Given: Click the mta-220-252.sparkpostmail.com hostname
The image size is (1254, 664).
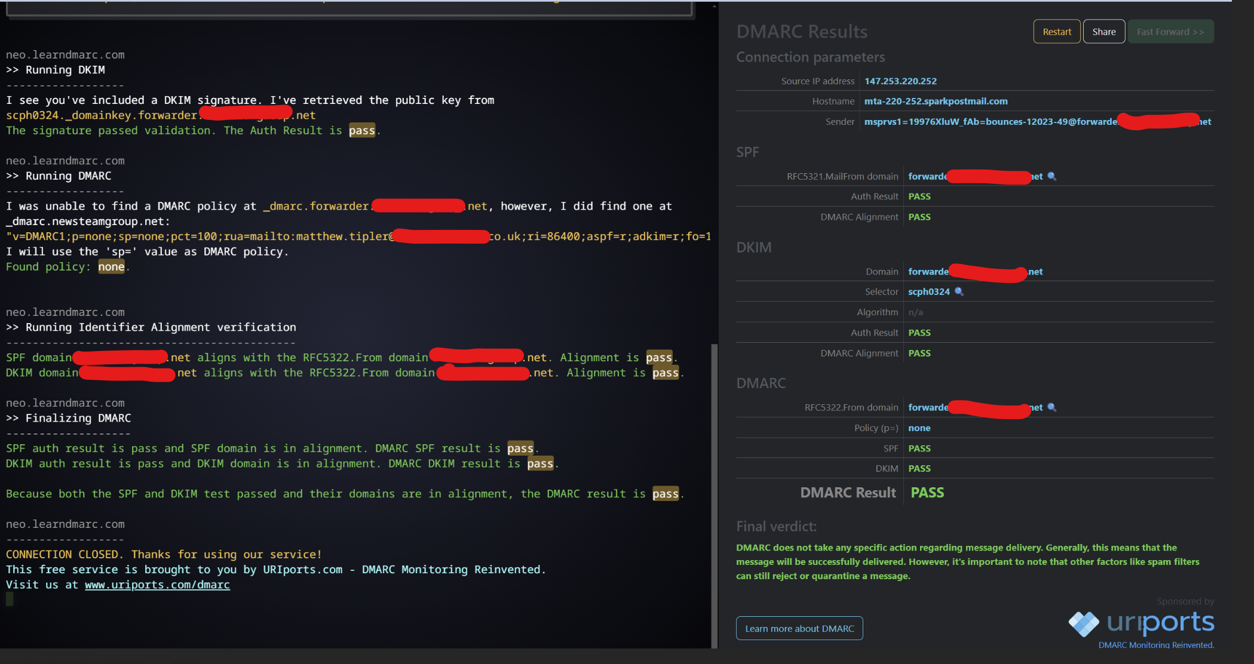Looking at the screenshot, I should [936, 102].
